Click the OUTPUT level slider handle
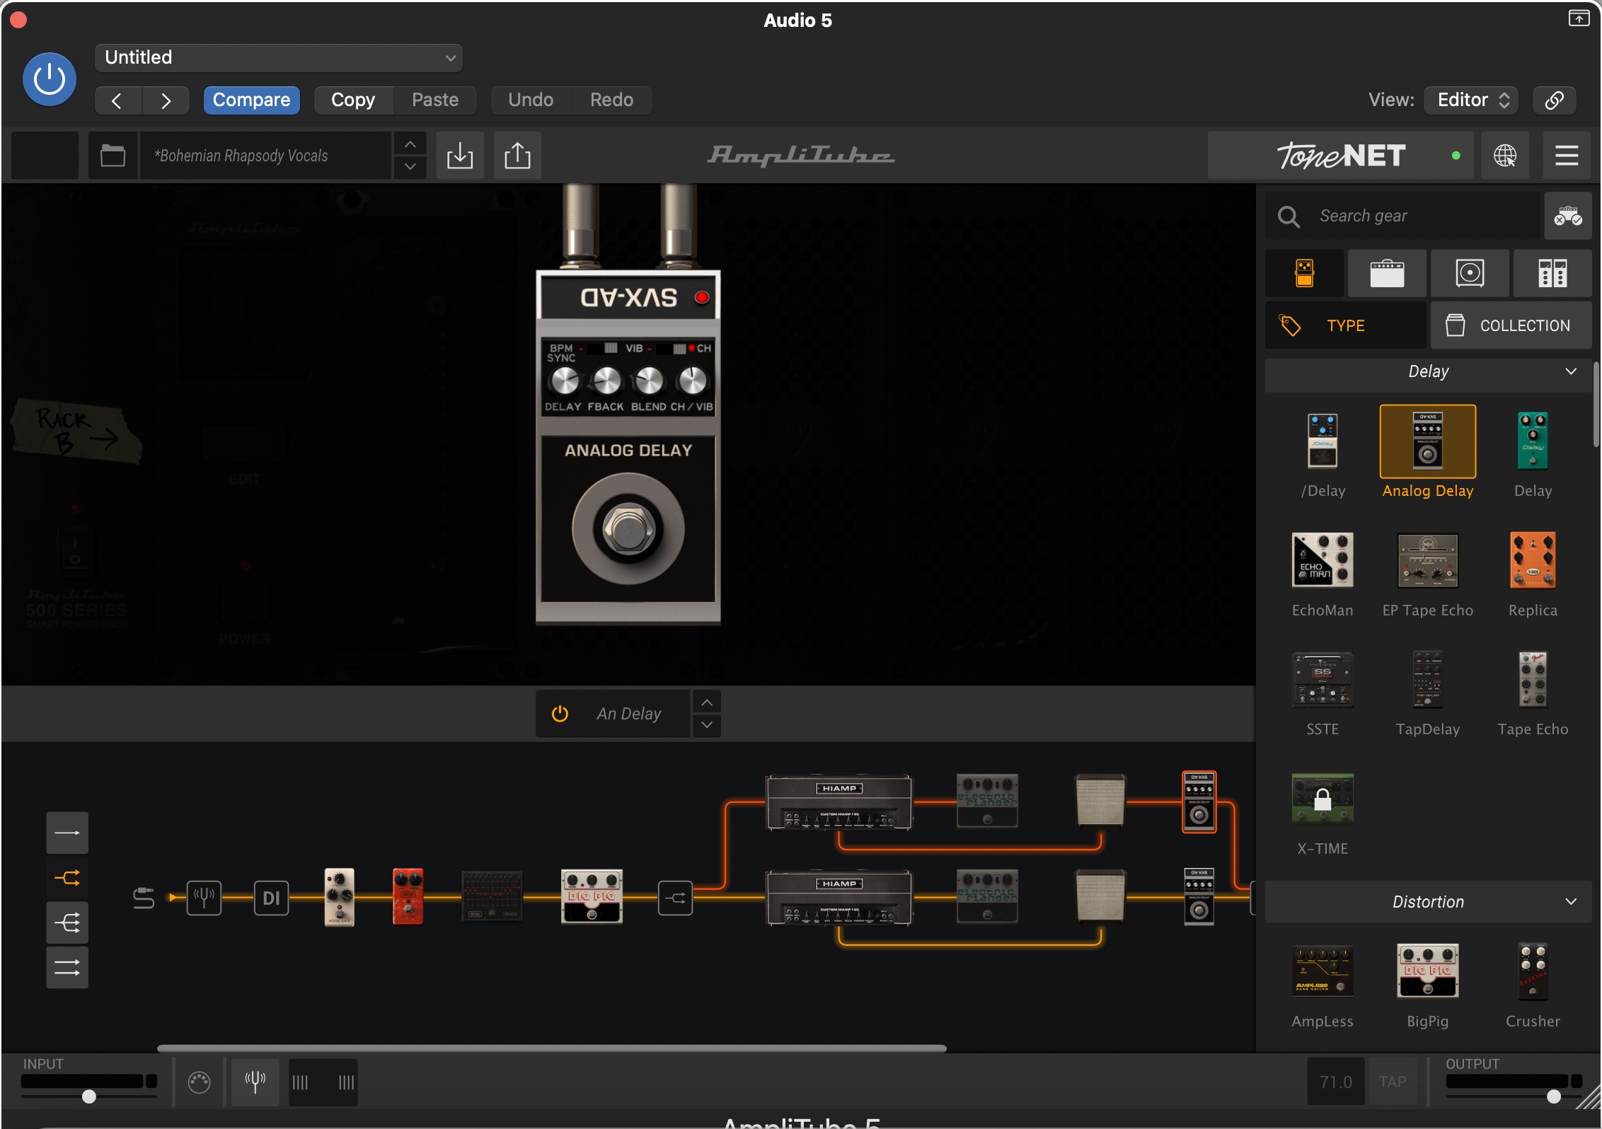 coord(1553,1096)
